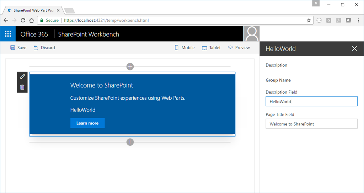Discard changes in the workbench
The height and width of the screenshot is (193, 364).
coord(44,48)
